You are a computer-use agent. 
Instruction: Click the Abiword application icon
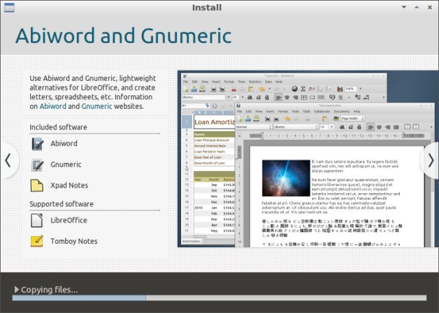pyautogui.click(x=37, y=144)
